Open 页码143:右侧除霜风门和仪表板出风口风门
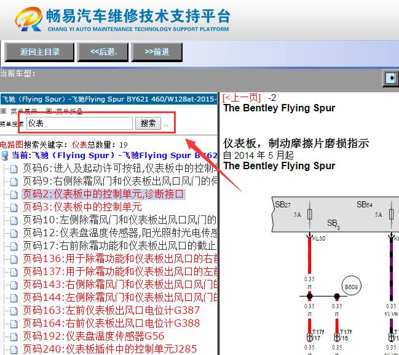This screenshot has height=355, width=399. click(120, 285)
